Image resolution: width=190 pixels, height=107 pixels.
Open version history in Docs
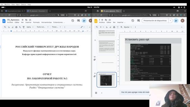pos(73,21)
